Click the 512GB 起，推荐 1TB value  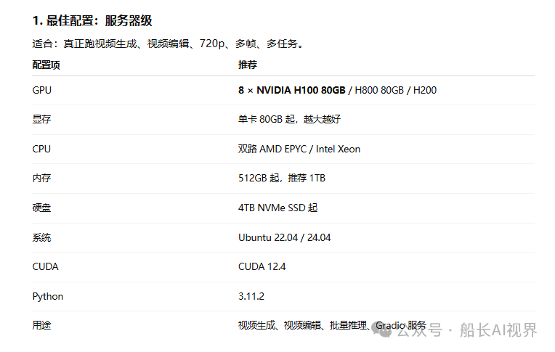tap(282, 178)
